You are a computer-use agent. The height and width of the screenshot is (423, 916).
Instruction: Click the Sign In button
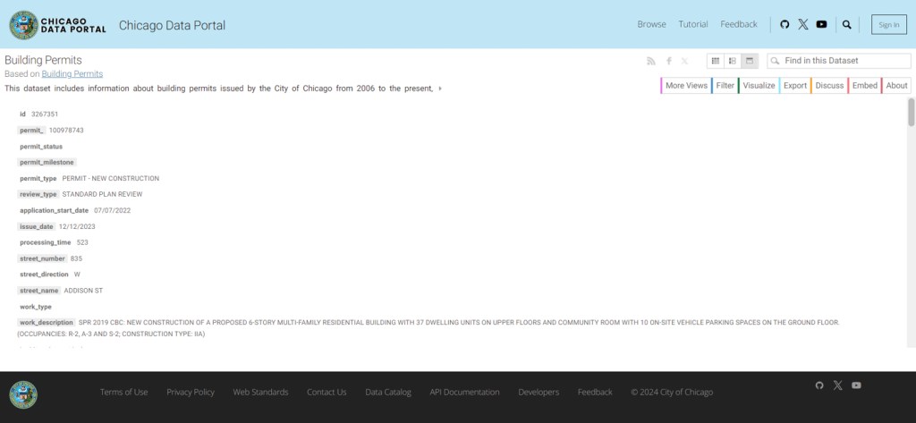click(x=888, y=24)
